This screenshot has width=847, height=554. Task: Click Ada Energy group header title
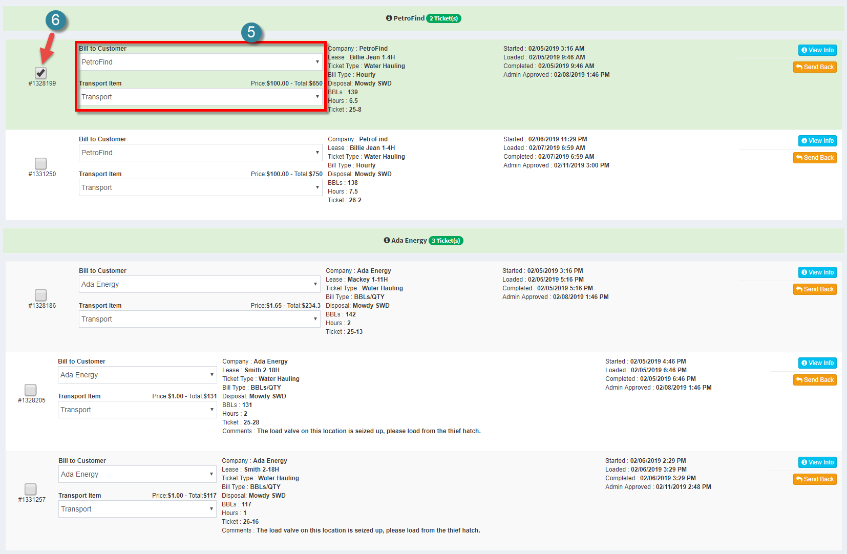(409, 240)
